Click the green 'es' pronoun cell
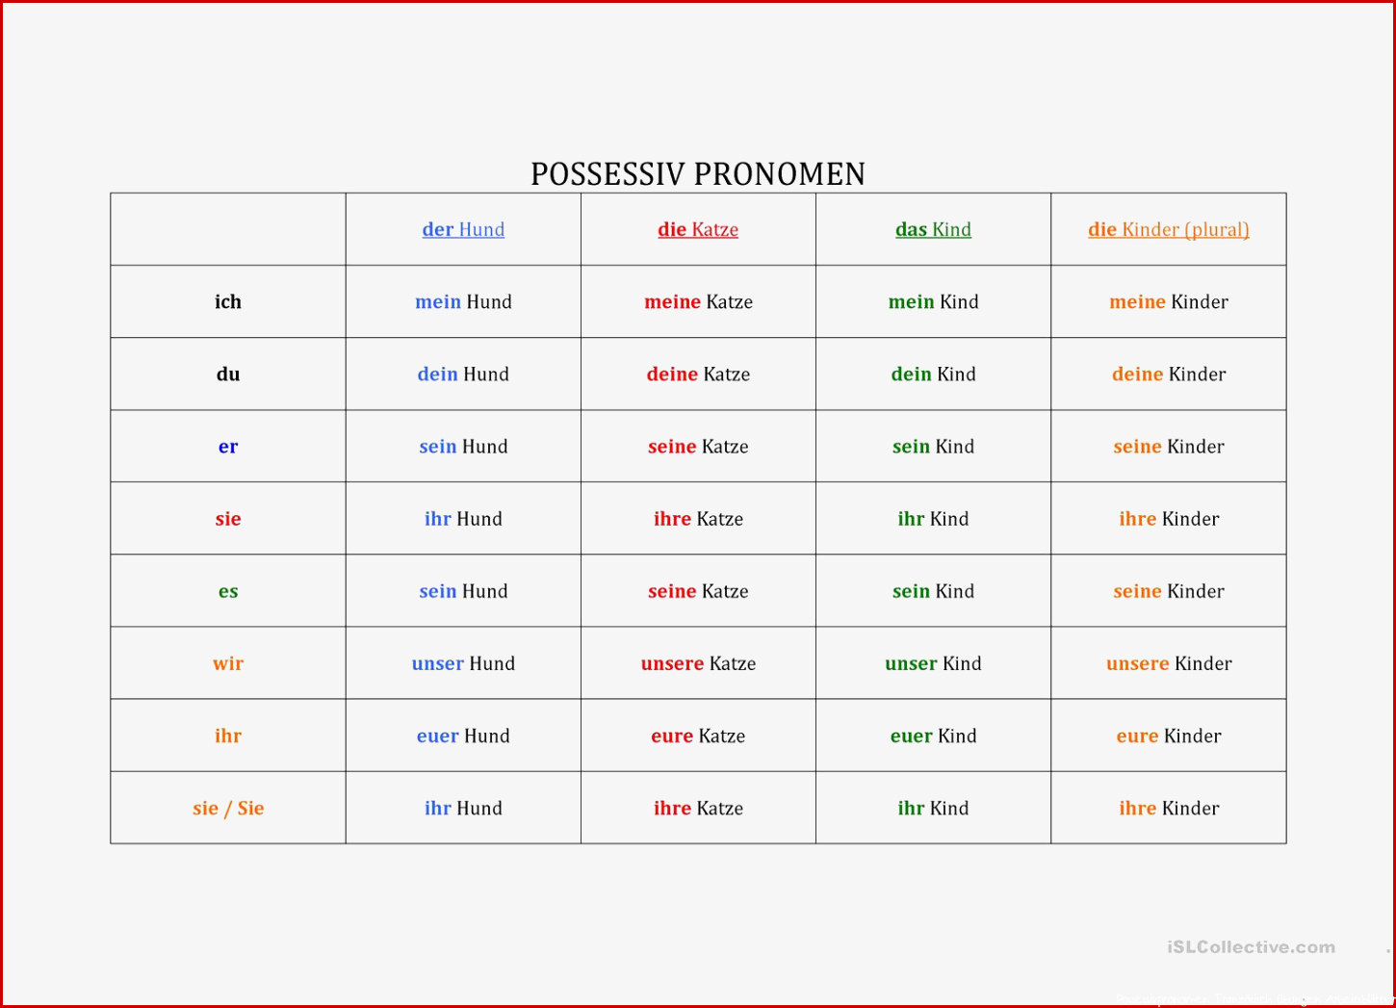1396x1008 pixels. click(x=228, y=591)
